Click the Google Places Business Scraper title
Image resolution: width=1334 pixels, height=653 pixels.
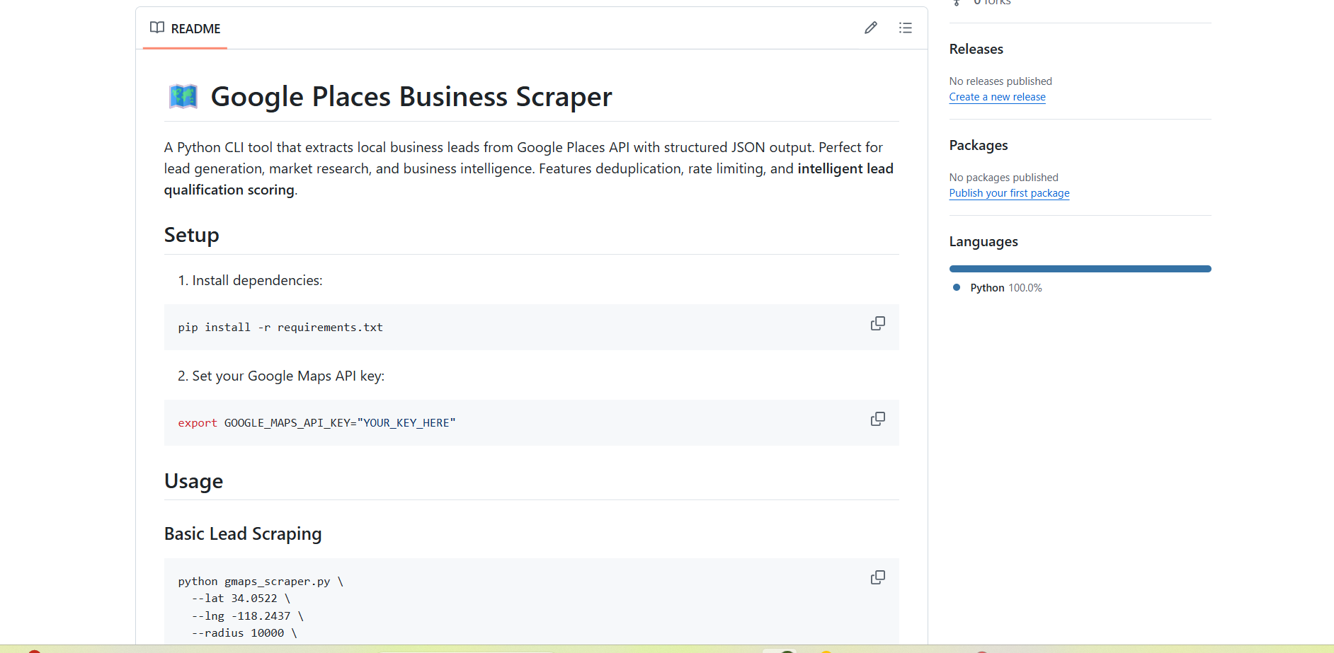click(411, 96)
